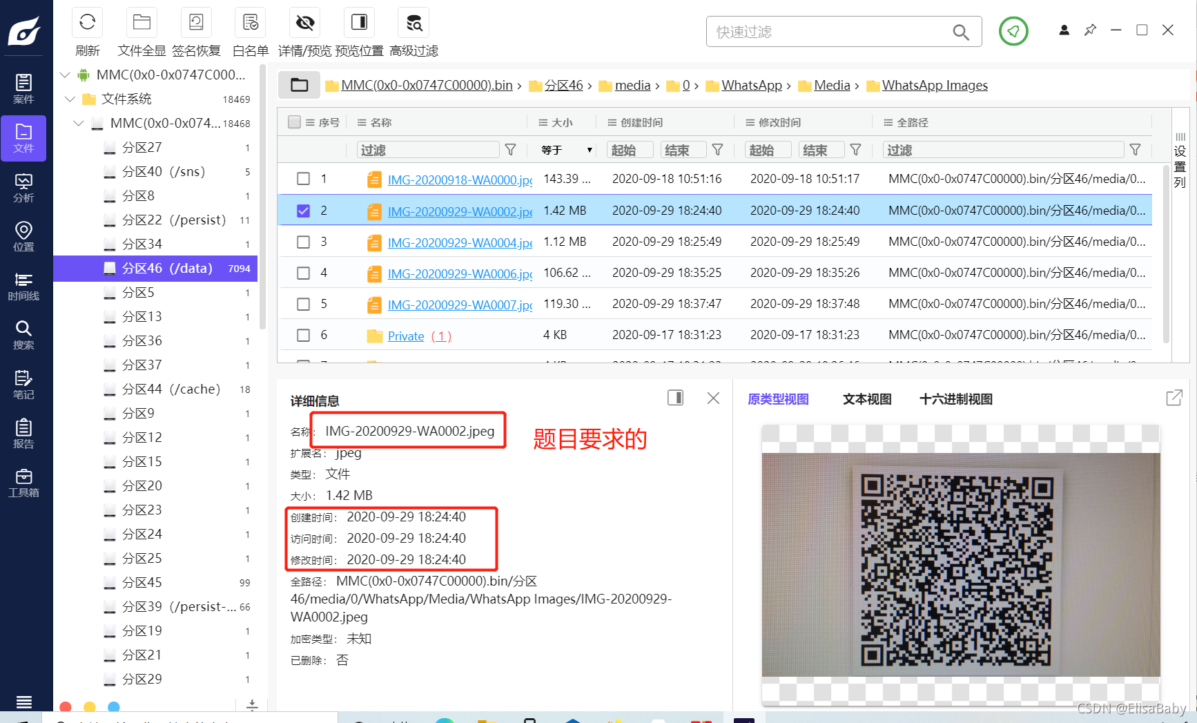Go to MMC(0x0-0x0747C00000).bin breadcrumb
Viewport: 1197px width, 723px height.
pyautogui.click(x=427, y=85)
